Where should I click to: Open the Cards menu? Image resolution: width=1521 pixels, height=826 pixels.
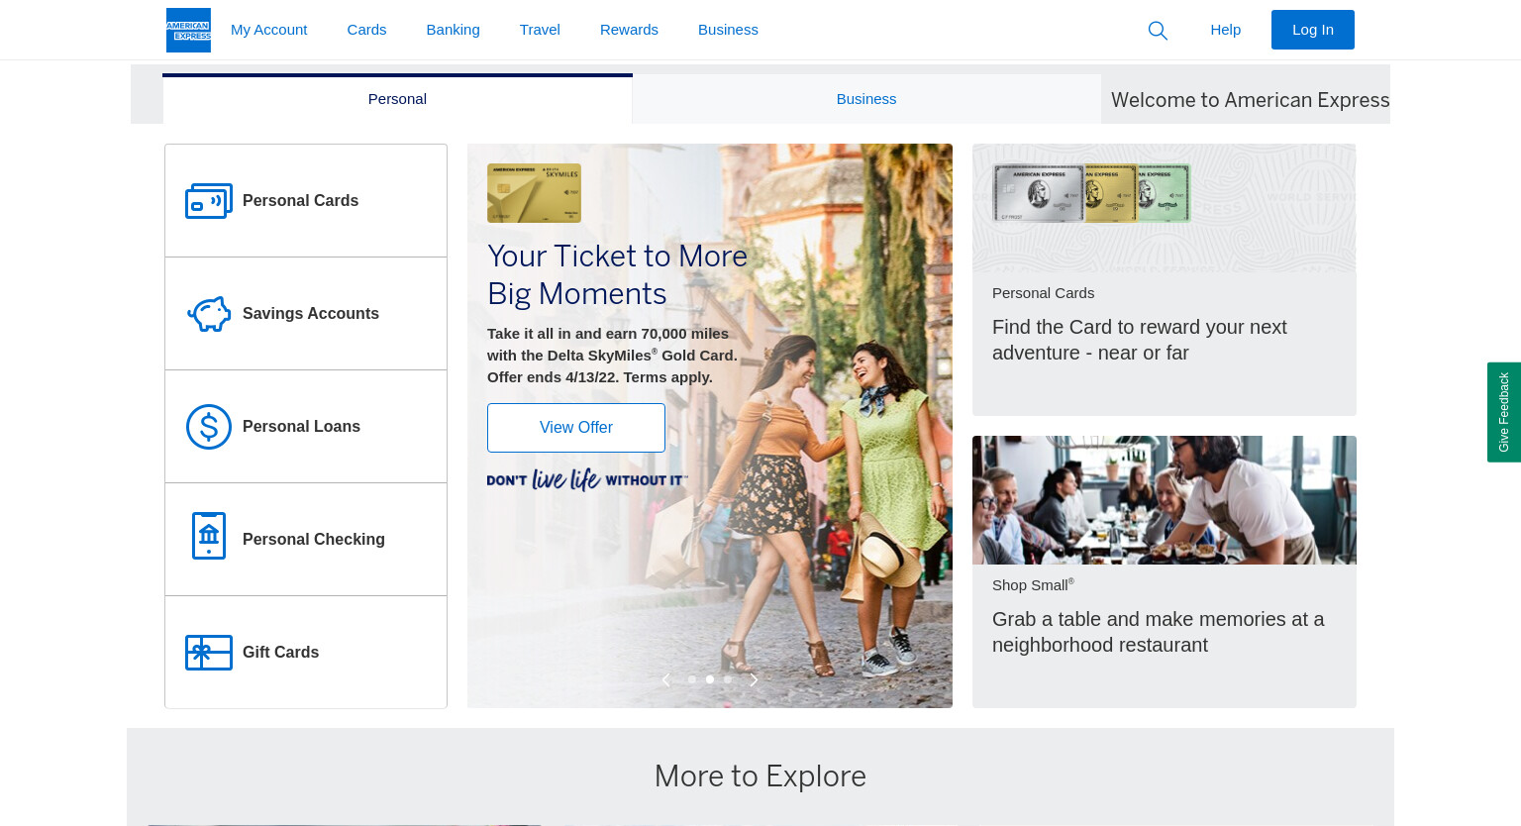[366, 30]
